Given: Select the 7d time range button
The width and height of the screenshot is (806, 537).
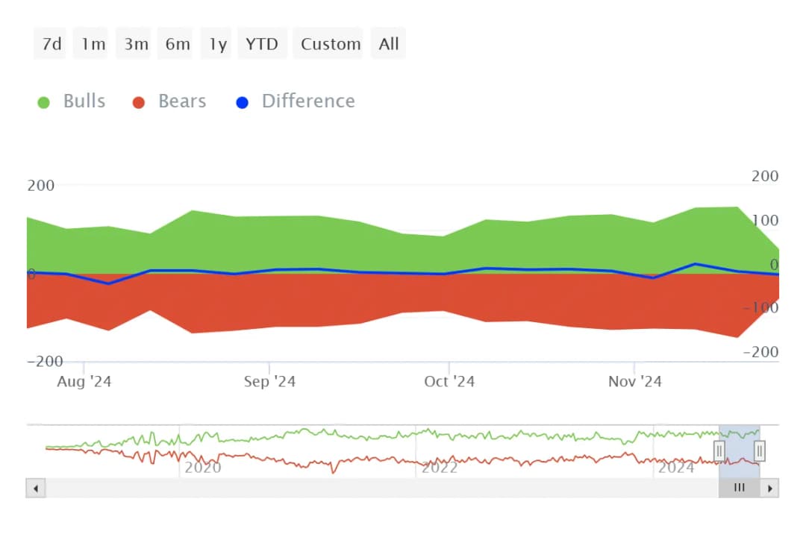Looking at the screenshot, I should coord(51,44).
